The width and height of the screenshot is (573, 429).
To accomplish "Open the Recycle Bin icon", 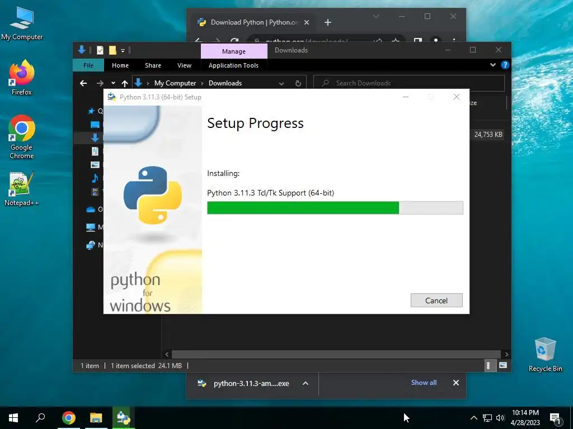I will click(545, 355).
